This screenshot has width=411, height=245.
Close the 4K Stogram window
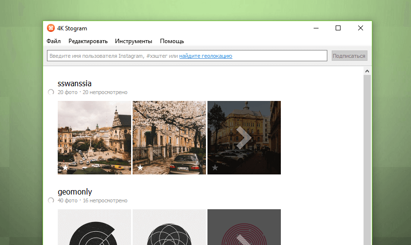pos(361,28)
